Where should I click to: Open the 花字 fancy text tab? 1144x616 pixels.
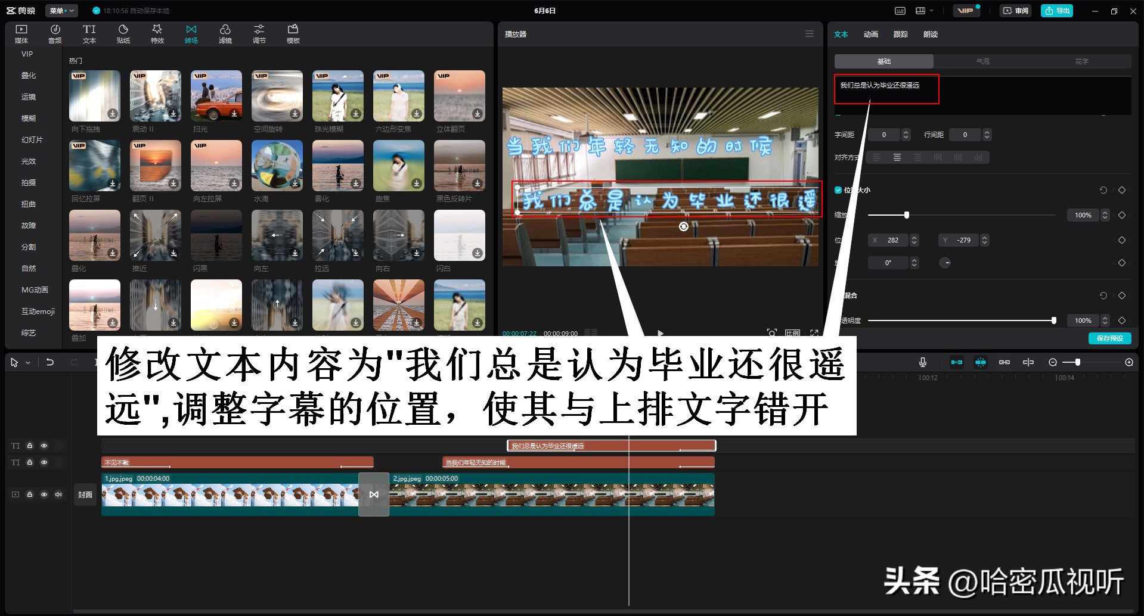coord(1081,61)
